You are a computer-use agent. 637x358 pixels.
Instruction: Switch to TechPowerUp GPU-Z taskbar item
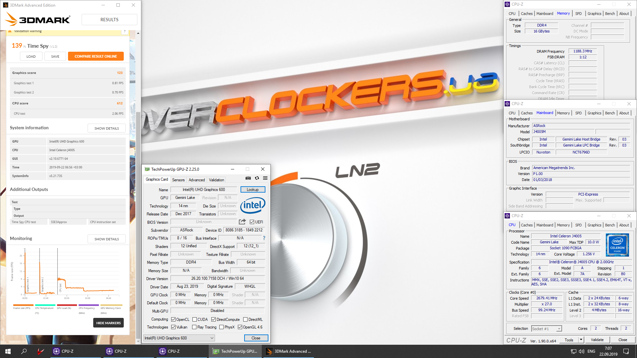point(235,351)
